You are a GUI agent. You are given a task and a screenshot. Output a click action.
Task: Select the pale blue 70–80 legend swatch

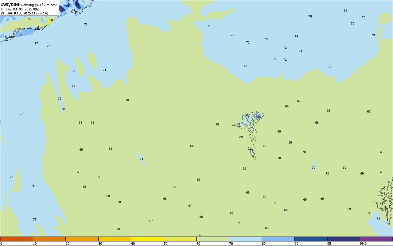245,239
